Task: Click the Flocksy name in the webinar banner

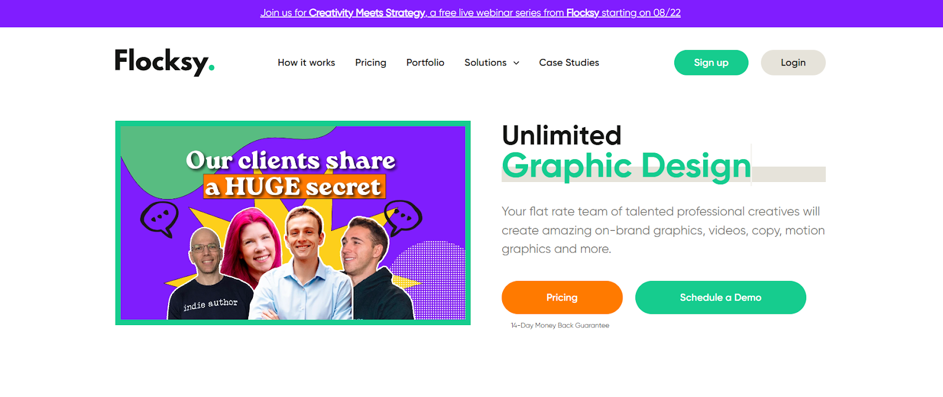Action: point(583,13)
